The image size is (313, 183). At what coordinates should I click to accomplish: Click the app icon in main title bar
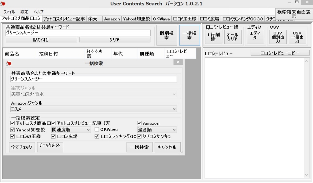pyautogui.click(x=3, y=3)
